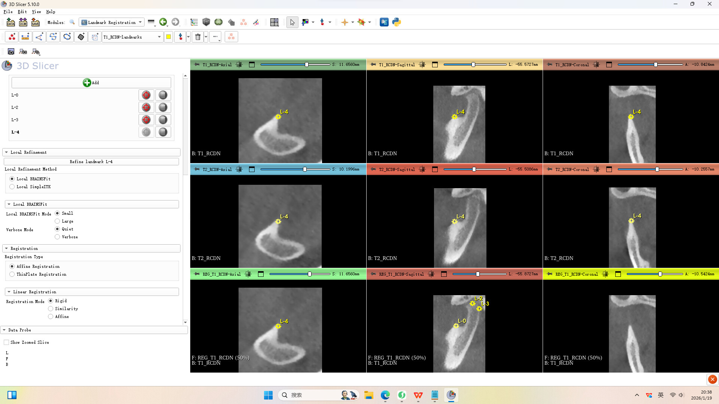The height and width of the screenshot is (404, 719).
Task: Select ThinPlate Registration type
Action: [12, 274]
